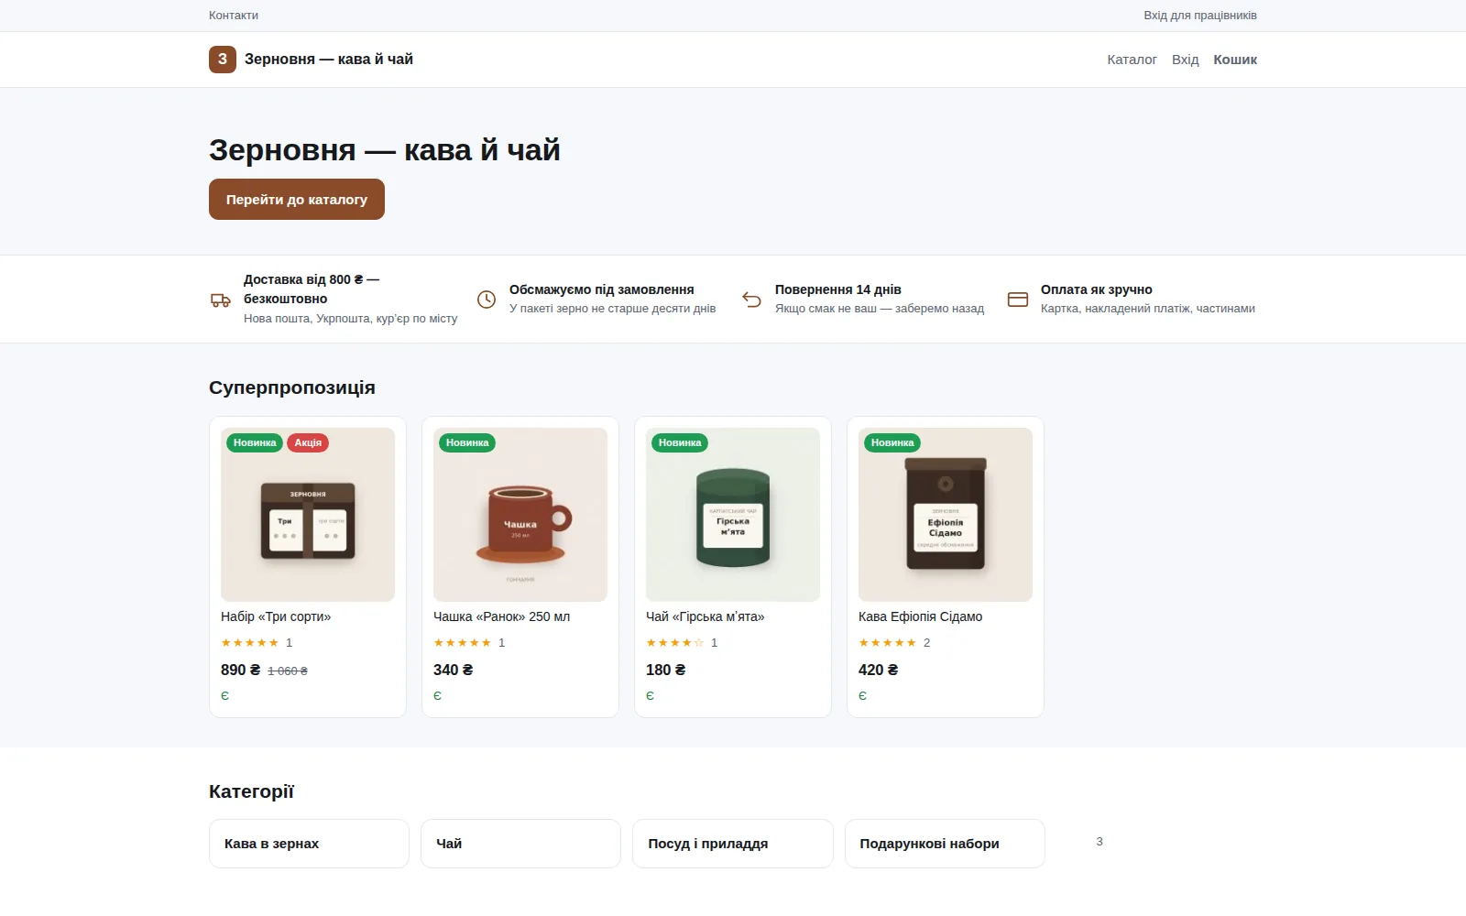This screenshot has height=916, width=1466.
Task: Open the «Посуд і приладдя» category
Action: tap(733, 844)
